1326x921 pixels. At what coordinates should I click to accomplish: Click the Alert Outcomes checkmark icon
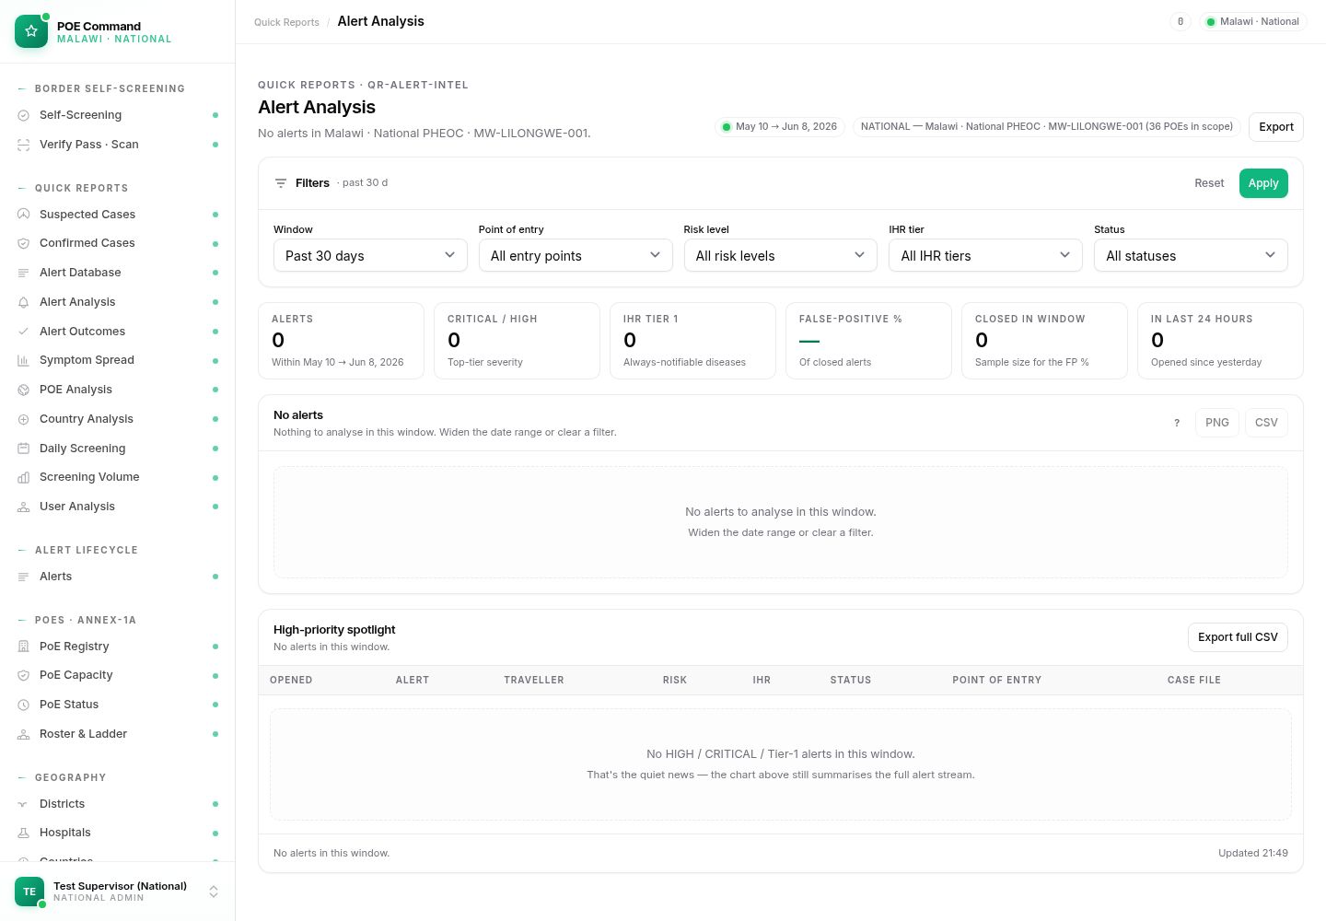point(24,332)
